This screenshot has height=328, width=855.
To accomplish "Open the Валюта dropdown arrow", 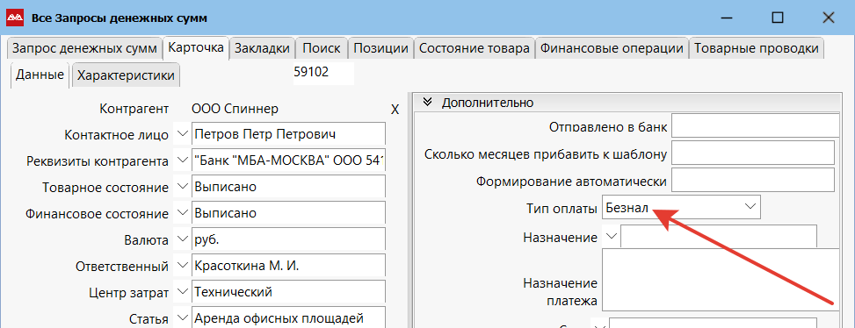I will (182, 239).
